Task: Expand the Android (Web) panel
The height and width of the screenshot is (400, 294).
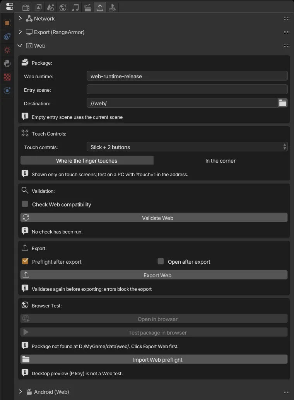Action: coord(20,391)
